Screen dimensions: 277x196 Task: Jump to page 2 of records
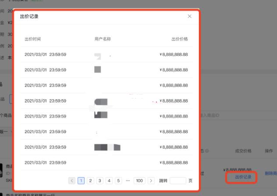pos(90,180)
